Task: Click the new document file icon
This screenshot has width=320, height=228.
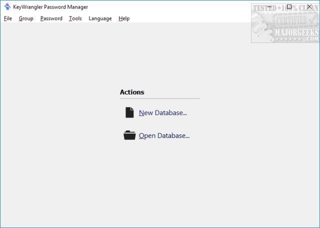Action: 129,112
